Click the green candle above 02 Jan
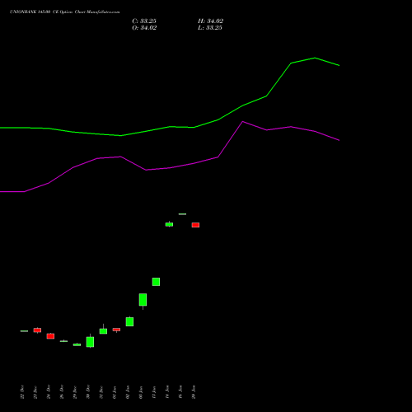This screenshot has width=412, height=412. click(129, 321)
